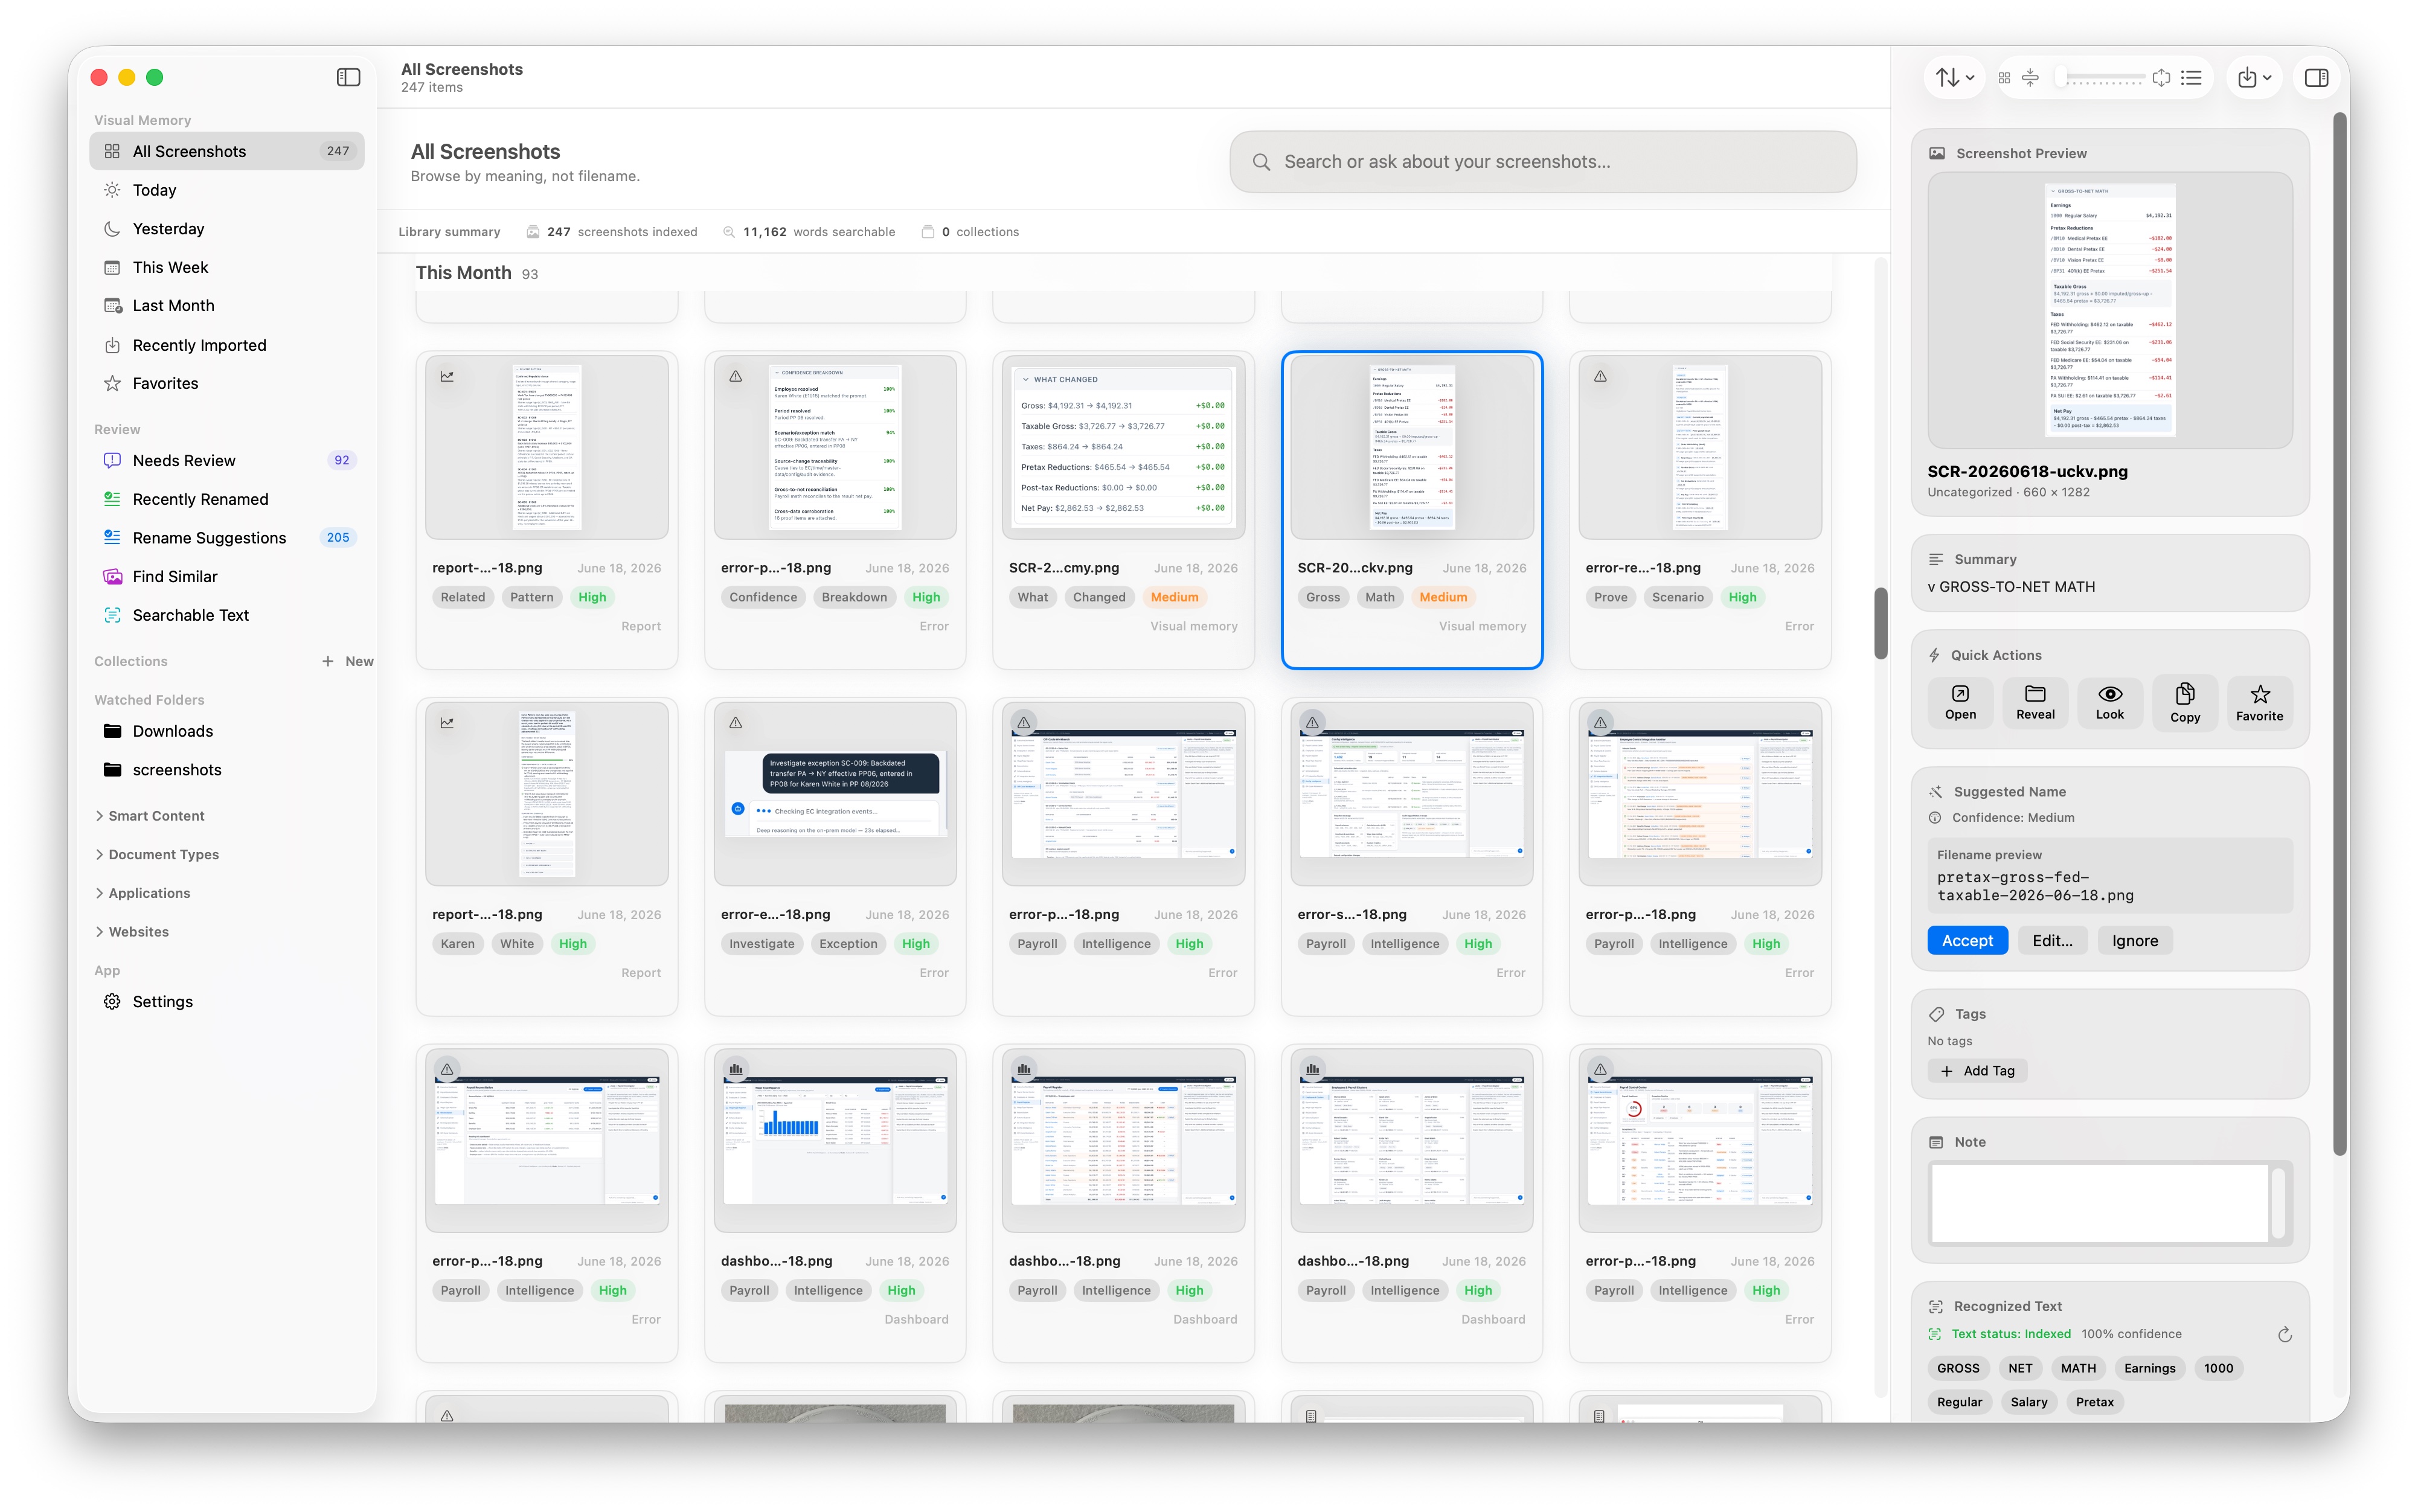Screen dimensions: 2418x1512
Task: Copy the screenshot via Copy action
Action: [x=2184, y=702]
